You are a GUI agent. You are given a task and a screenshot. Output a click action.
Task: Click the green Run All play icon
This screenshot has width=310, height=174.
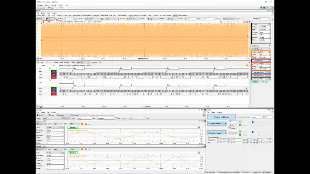point(261,8)
